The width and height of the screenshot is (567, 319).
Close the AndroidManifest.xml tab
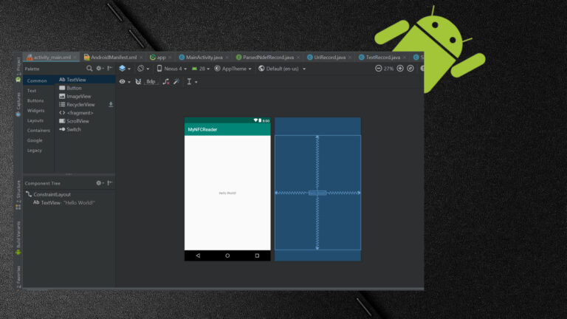(x=142, y=58)
